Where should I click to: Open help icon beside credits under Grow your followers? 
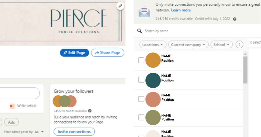[90, 111]
